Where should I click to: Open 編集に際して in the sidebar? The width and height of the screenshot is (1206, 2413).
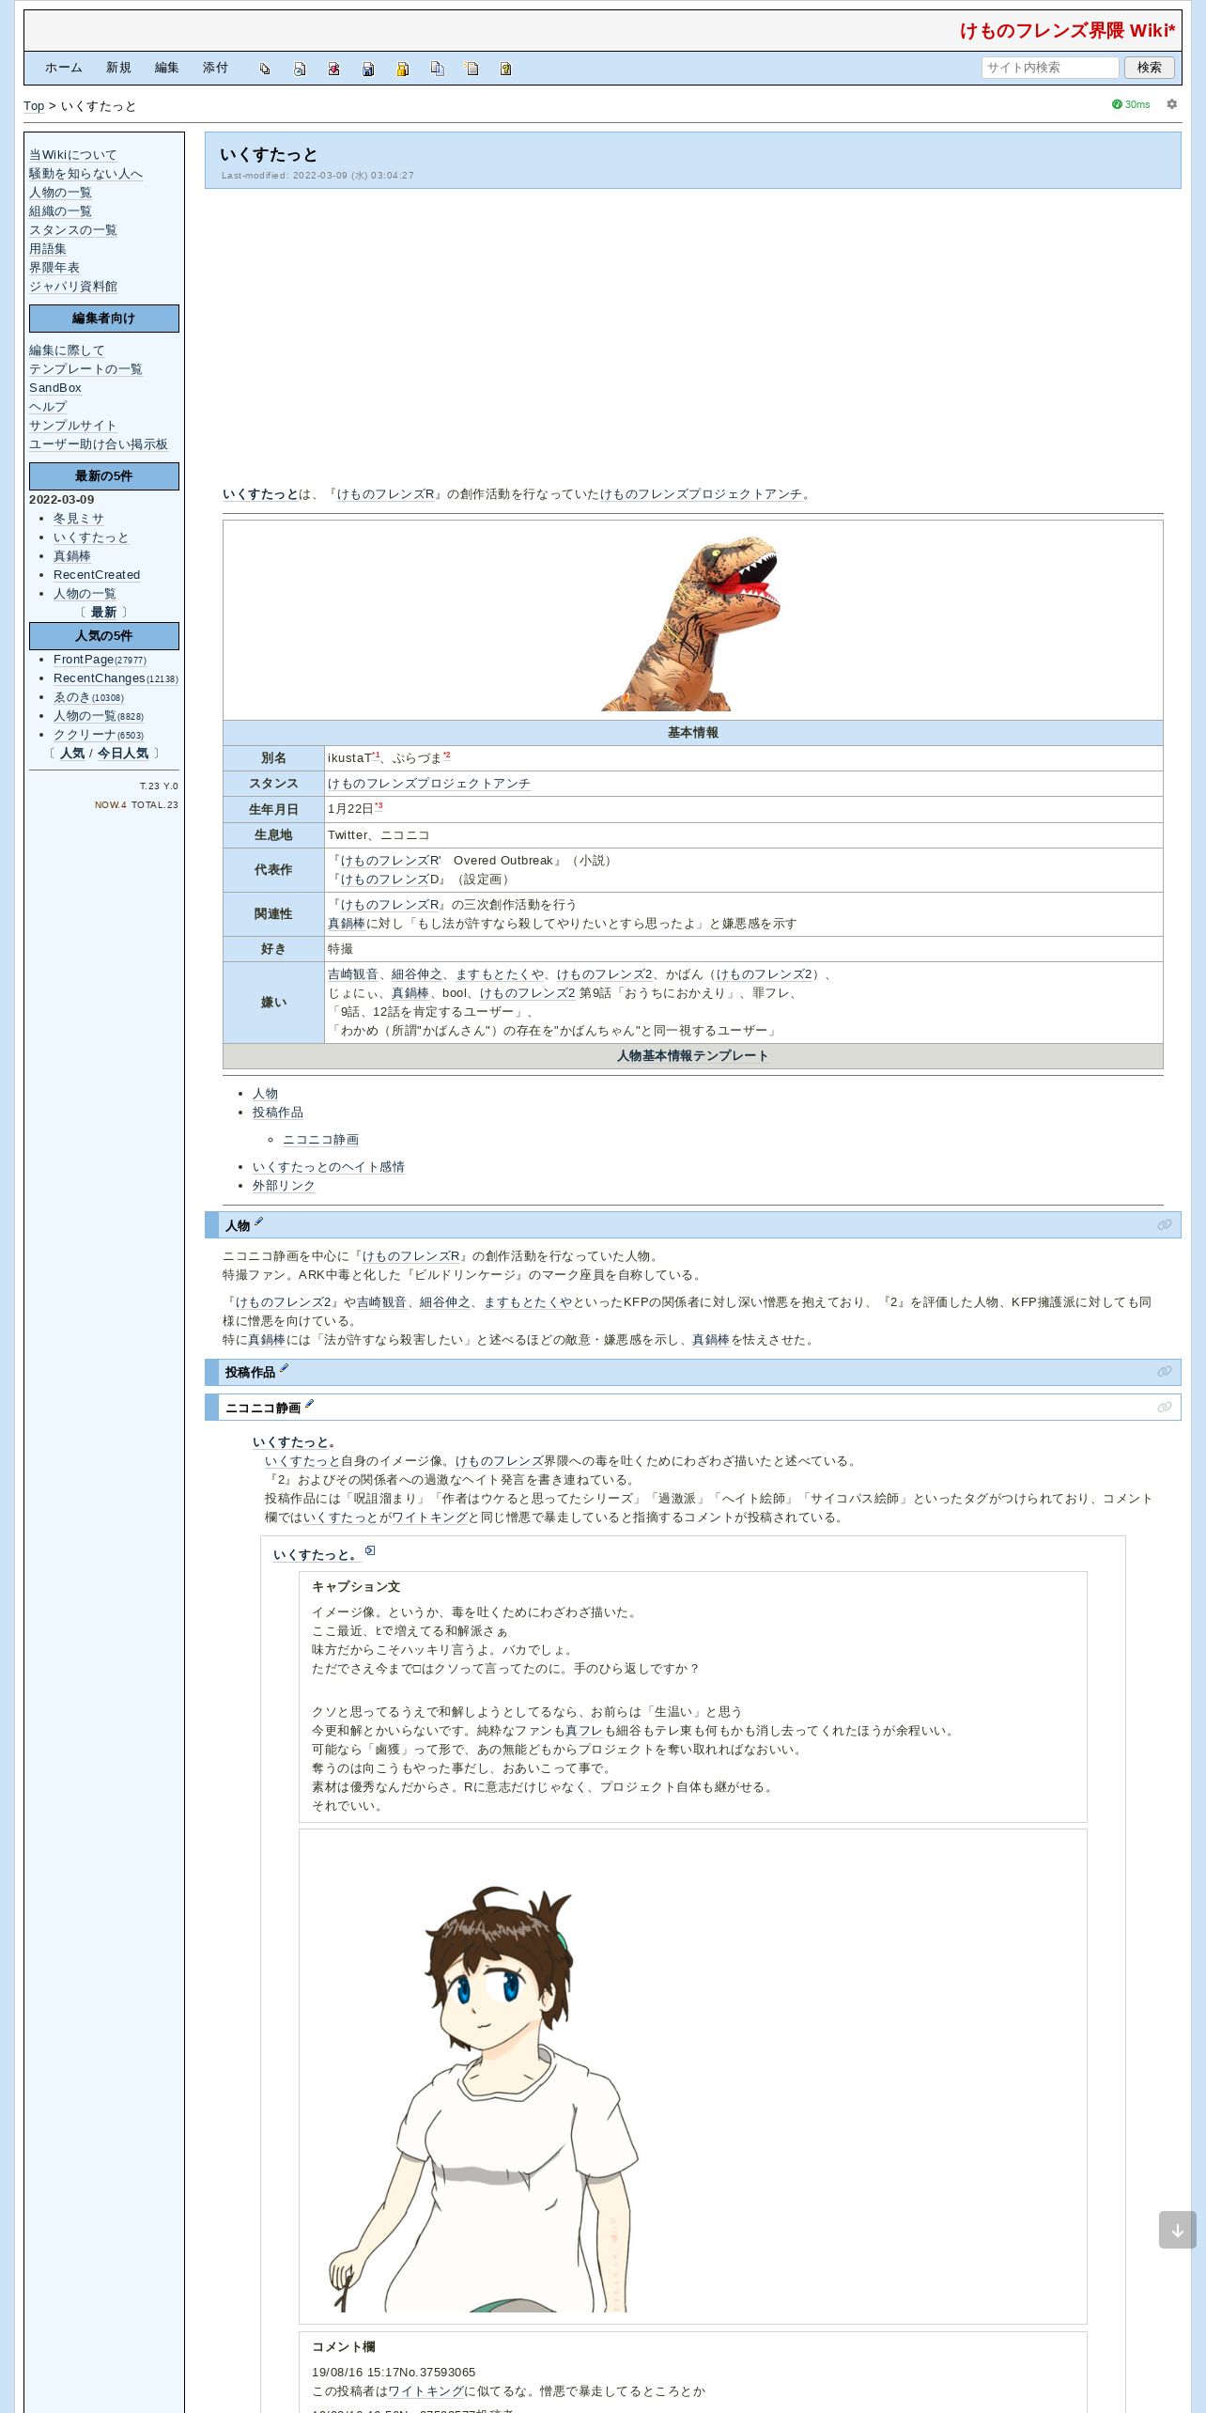[x=67, y=350]
